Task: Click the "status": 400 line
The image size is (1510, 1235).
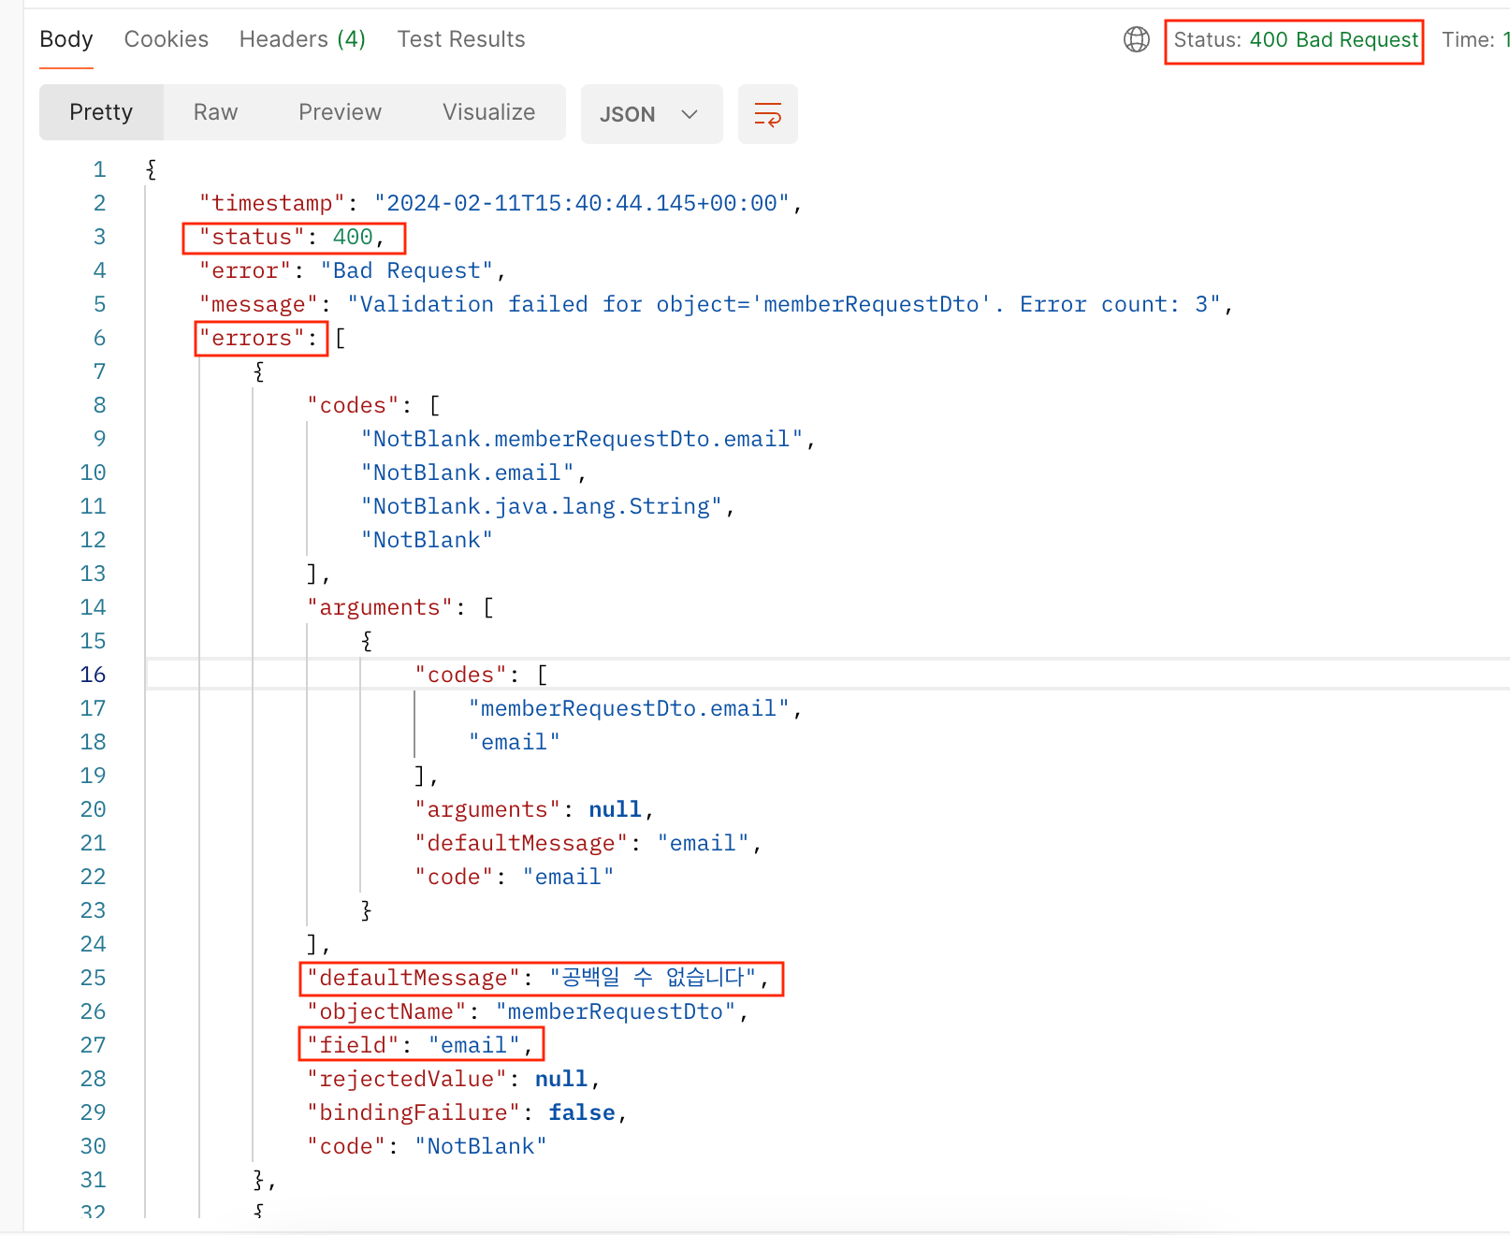Action: [x=292, y=237]
